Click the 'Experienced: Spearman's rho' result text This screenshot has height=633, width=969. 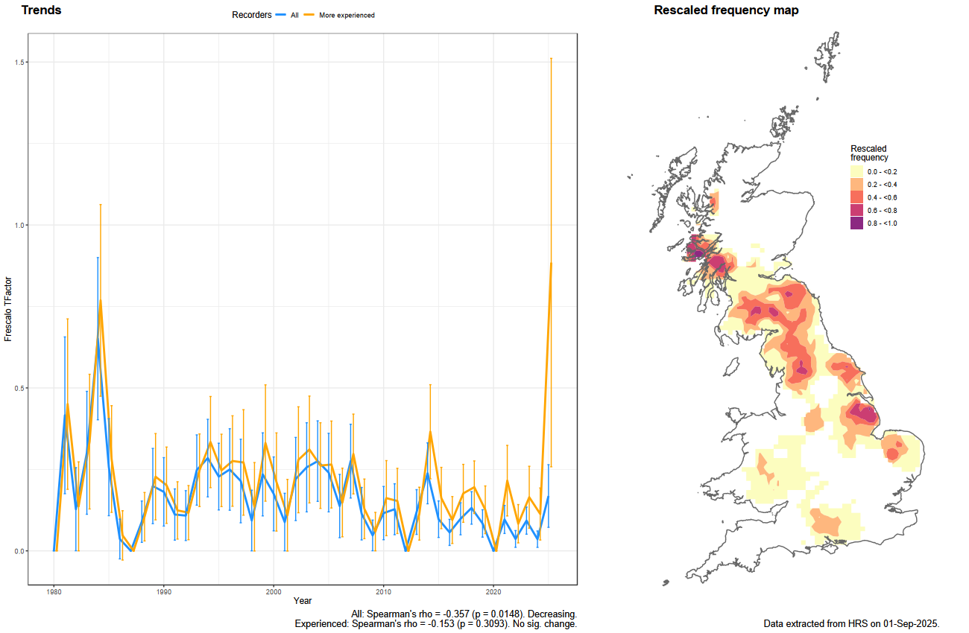436,623
